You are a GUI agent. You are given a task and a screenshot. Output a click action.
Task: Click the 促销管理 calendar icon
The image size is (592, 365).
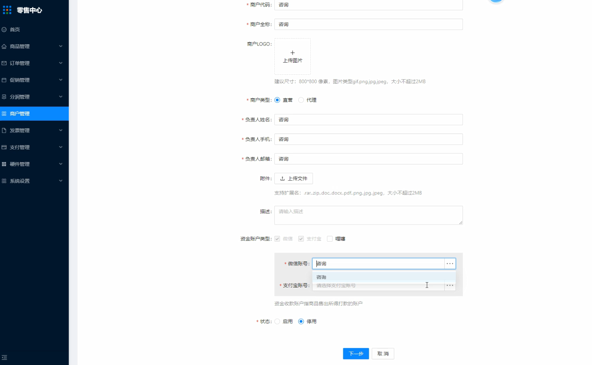click(x=4, y=80)
